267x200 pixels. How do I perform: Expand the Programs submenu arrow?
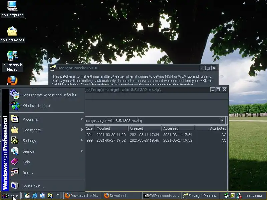pos(82,119)
